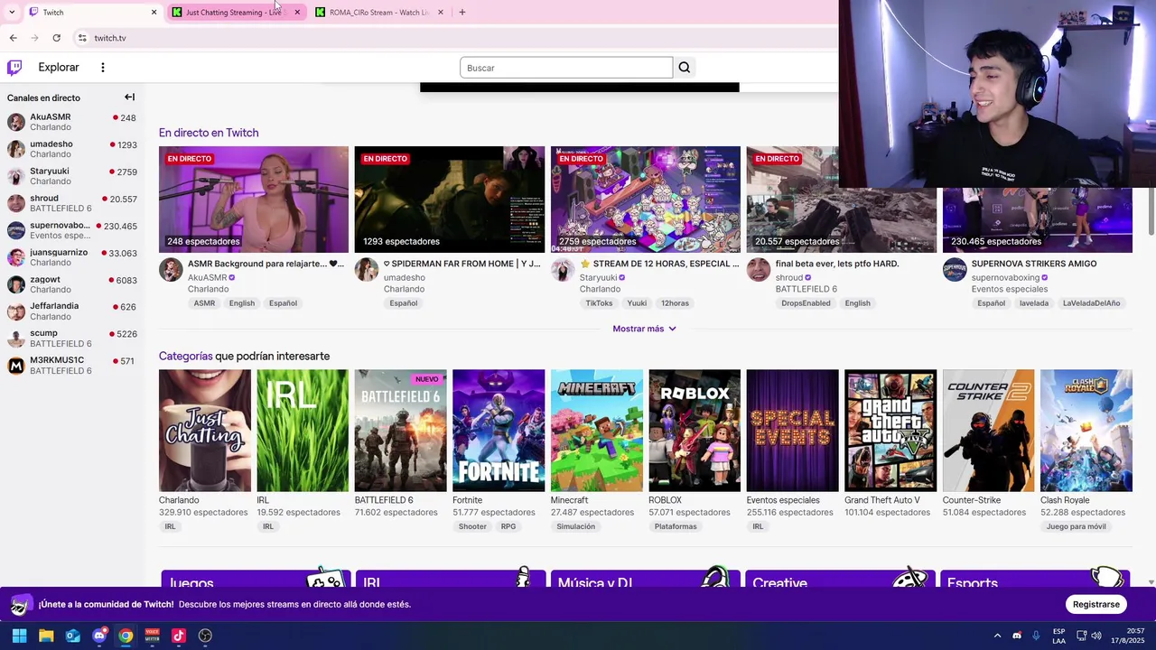This screenshot has width=1156, height=650.
Task: Click the search magnifier button
Action: click(x=685, y=68)
